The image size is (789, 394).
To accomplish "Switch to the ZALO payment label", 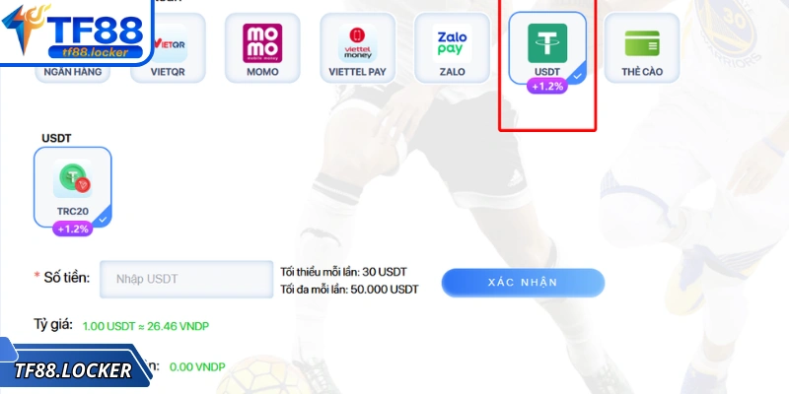I will (x=452, y=72).
